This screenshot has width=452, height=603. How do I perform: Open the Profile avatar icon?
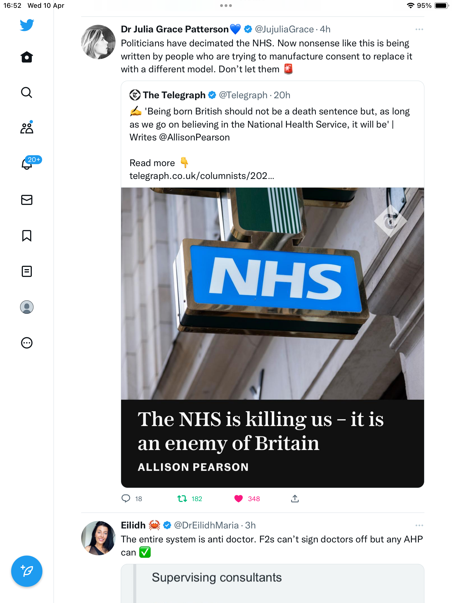(x=27, y=307)
